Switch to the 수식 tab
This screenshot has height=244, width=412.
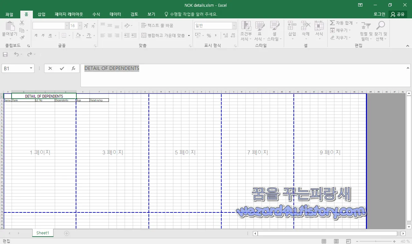[96, 14]
